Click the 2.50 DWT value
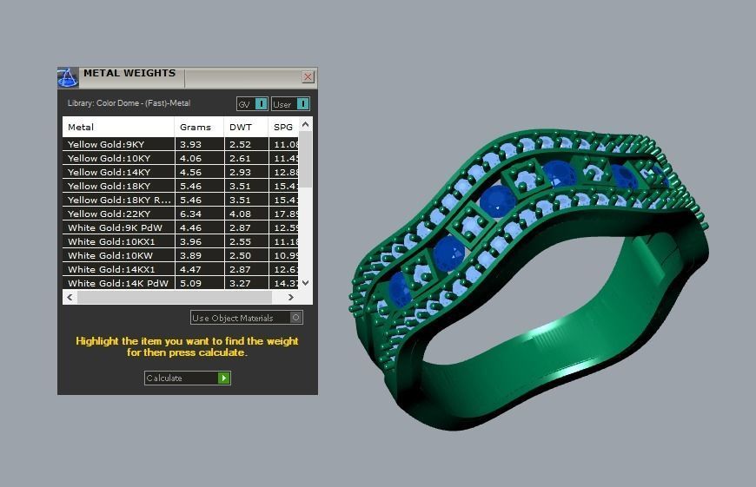 coord(240,256)
